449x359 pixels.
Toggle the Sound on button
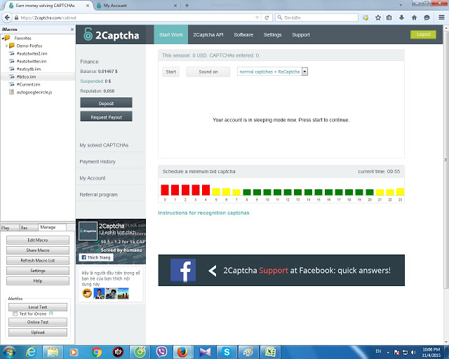click(208, 72)
